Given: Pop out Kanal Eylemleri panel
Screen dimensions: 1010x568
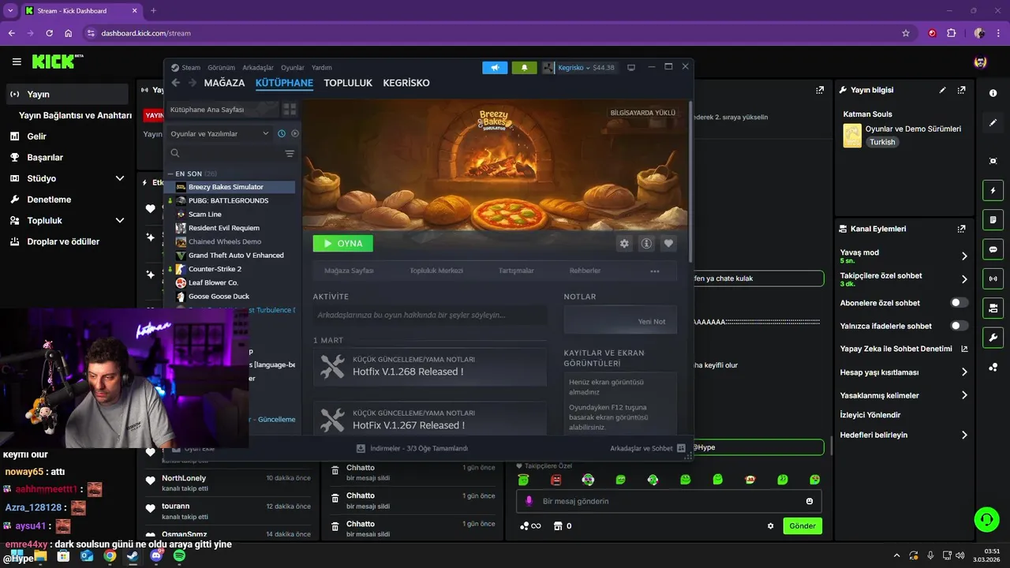Looking at the screenshot, I should pyautogui.click(x=961, y=229).
